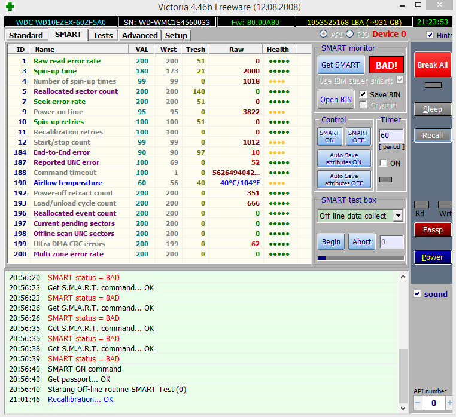
Task: Click the VAL column header
Action: [x=142, y=50]
